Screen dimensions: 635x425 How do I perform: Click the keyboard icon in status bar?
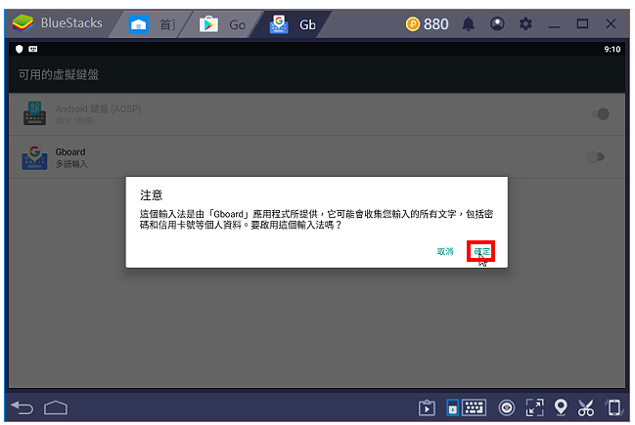tap(33, 49)
